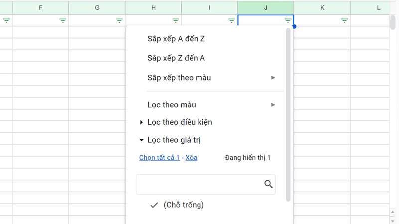Expand Lọc theo điều kiện section
This screenshot has height=224, width=399.
coord(176,122)
